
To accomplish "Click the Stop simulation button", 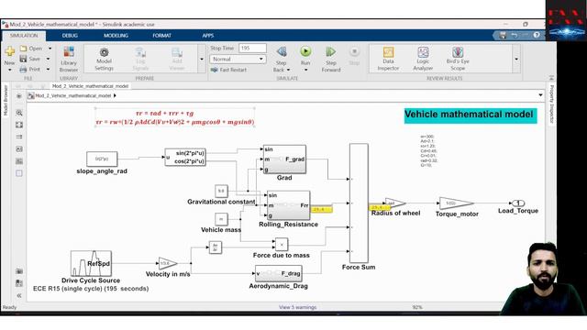I will coord(354,55).
